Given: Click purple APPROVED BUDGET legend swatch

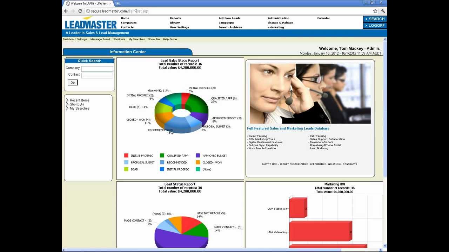Looking at the screenshot, I should point(198,155).
